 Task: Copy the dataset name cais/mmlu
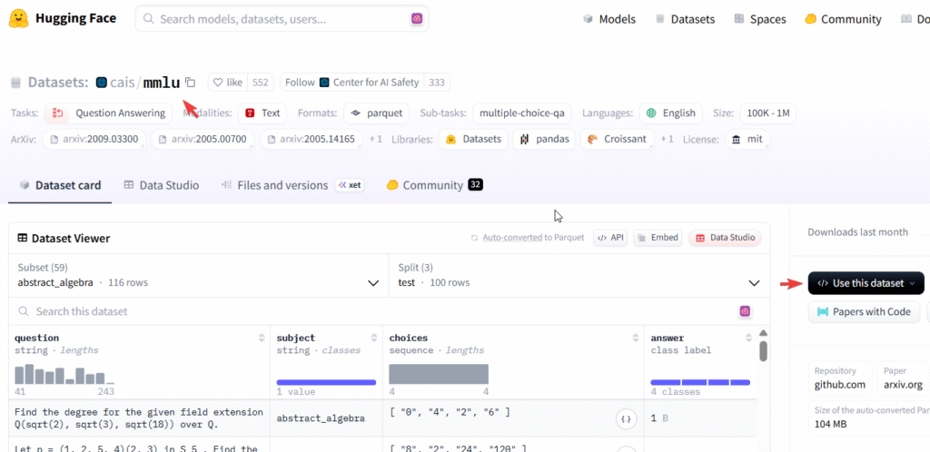[190, 83]
